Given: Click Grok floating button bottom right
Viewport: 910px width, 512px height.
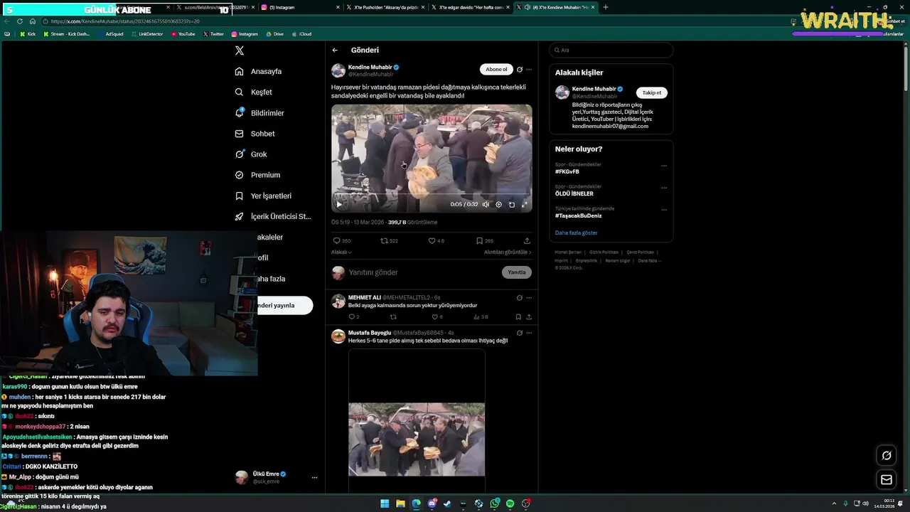Looking at the screenshot, I should (887, 456).
